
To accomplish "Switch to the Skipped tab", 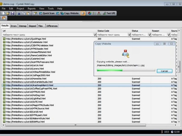I will click(x=32, y=26).
